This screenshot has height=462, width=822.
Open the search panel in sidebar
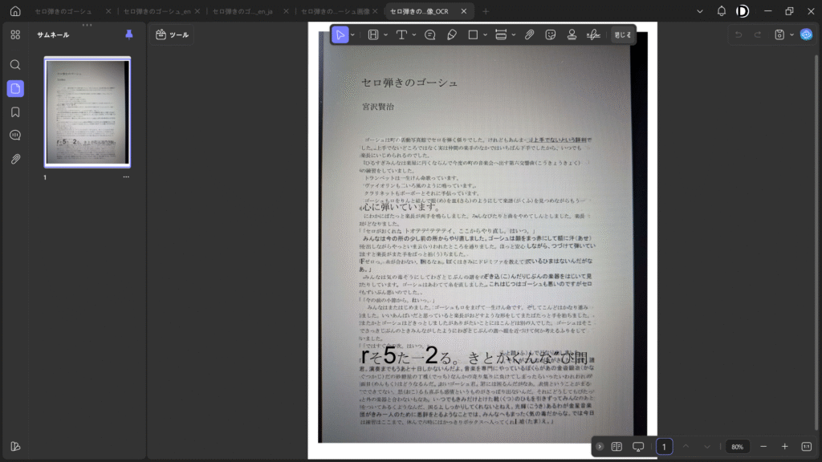(15, 65)
